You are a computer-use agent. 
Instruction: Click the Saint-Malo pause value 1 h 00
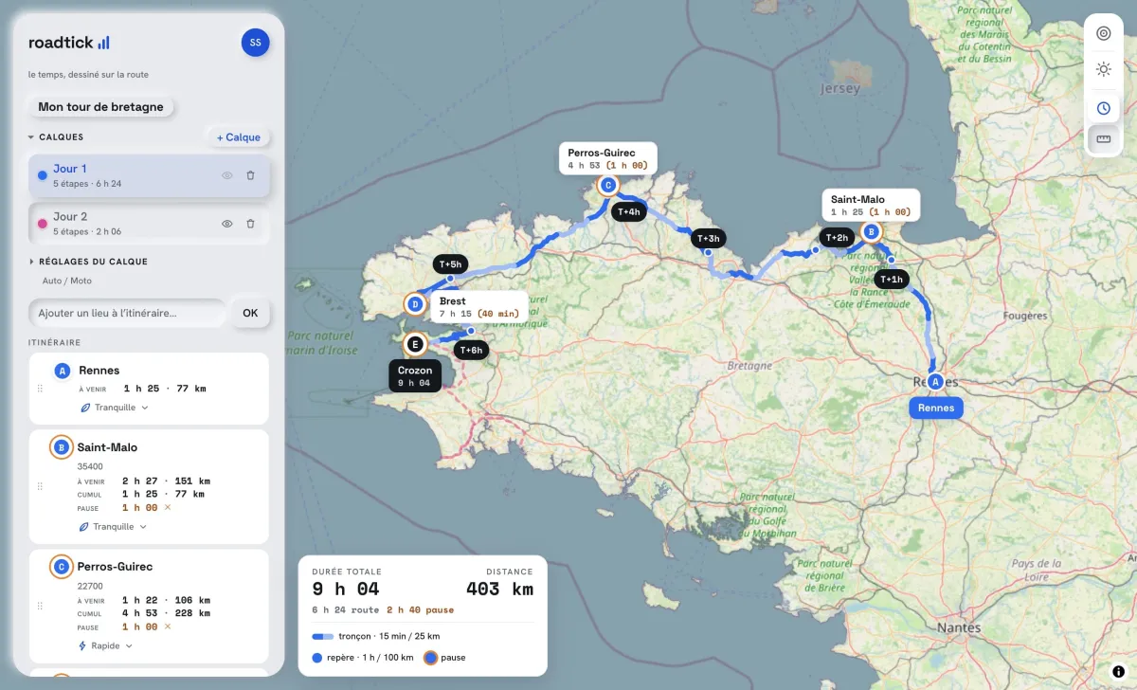tap(140, 508)
